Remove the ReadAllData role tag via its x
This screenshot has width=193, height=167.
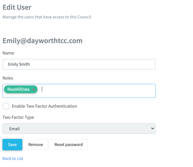point(34,89)
